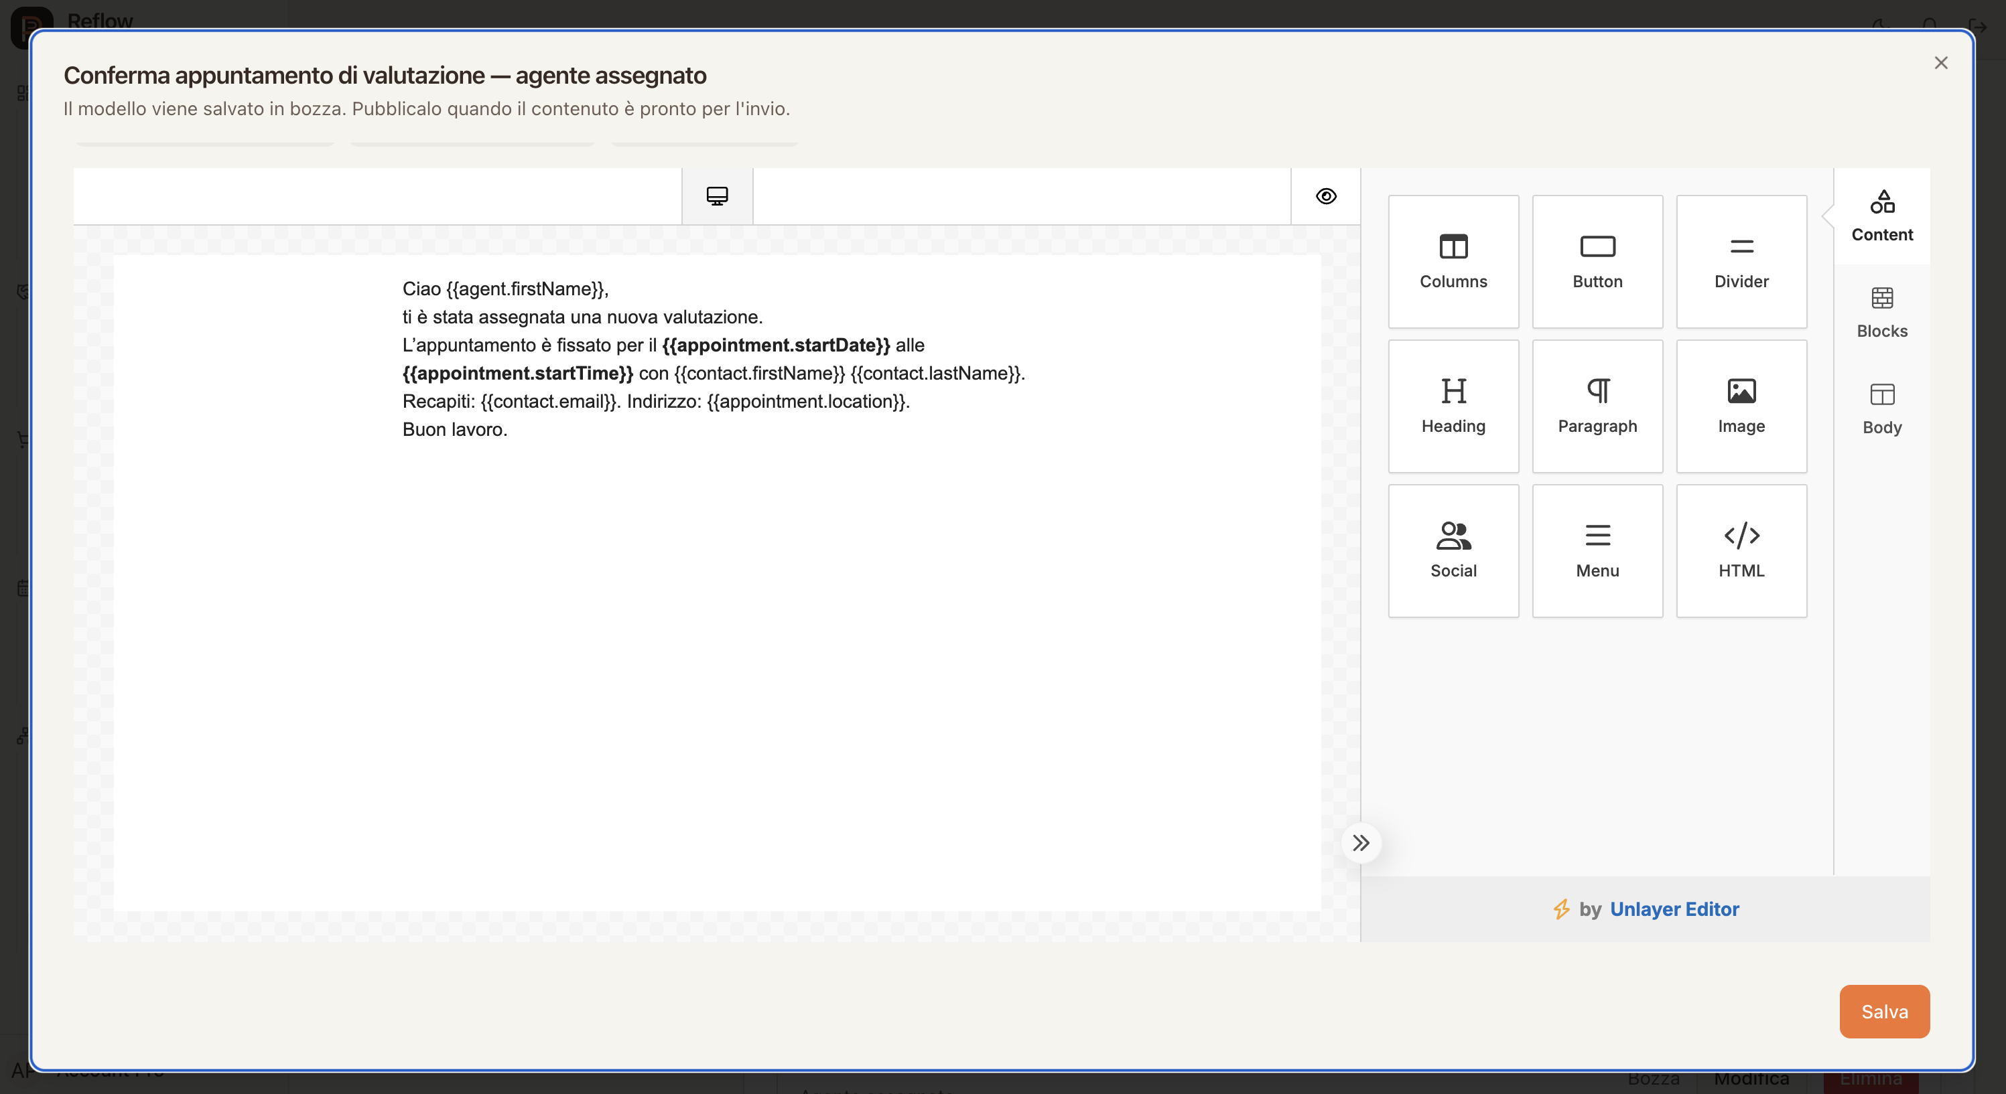Screen dimensions: 2006x1094
Task: Click the {{contact.lastName}} variable text
Action: 935,373
